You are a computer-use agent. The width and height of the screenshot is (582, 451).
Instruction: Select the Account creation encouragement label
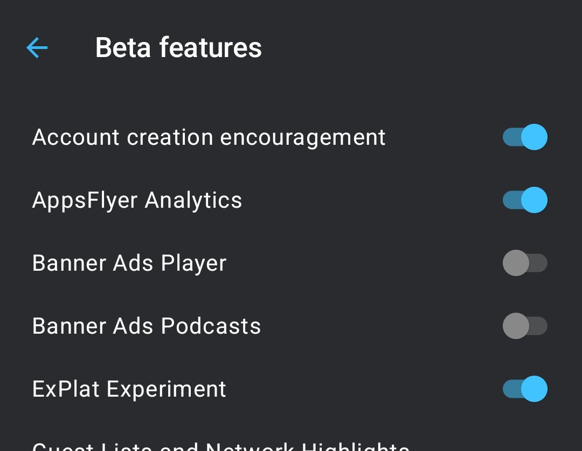209,137
